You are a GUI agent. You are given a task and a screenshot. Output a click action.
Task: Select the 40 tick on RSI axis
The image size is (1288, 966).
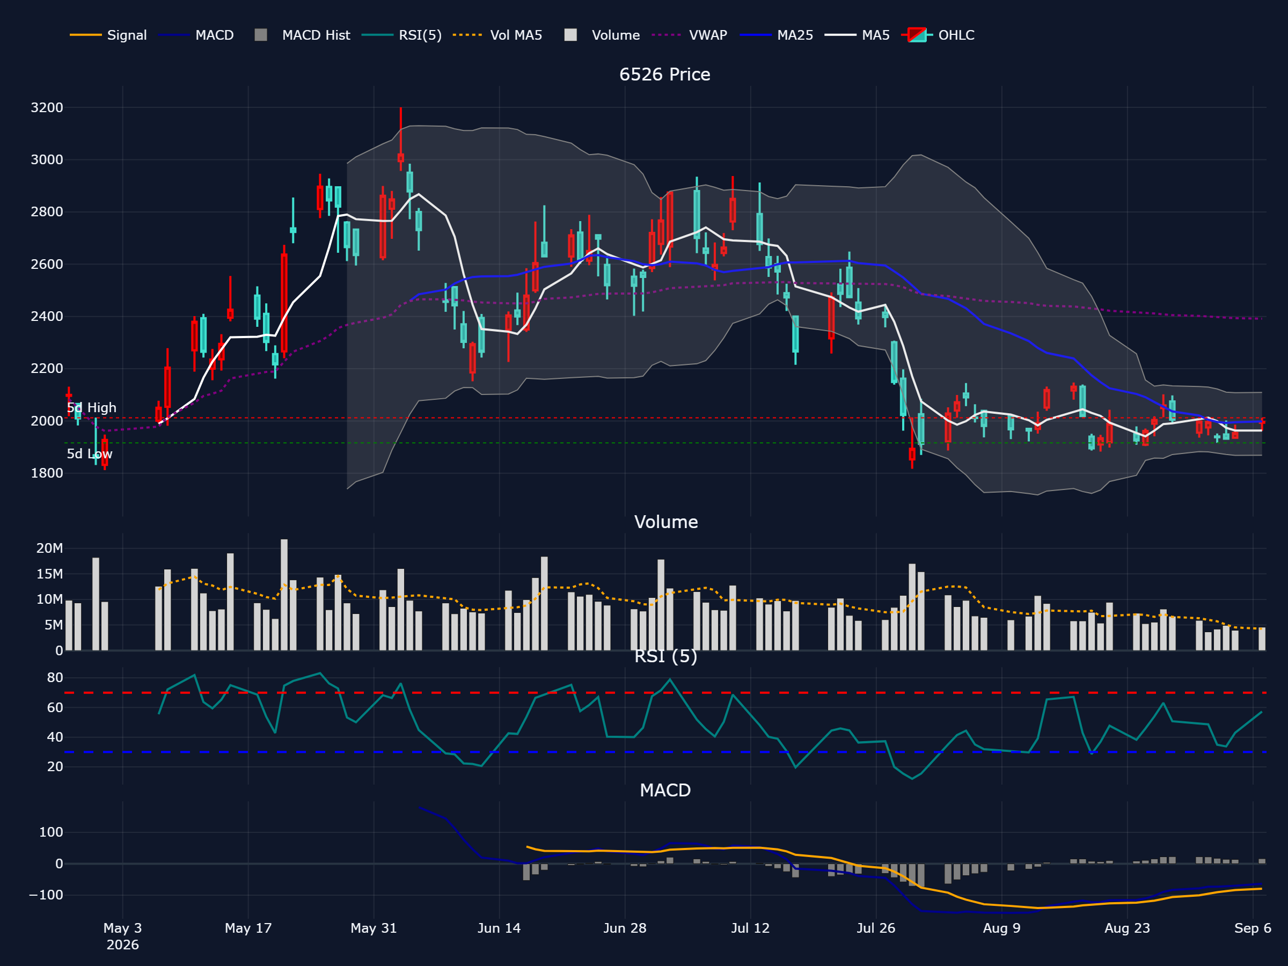[55, 737]
